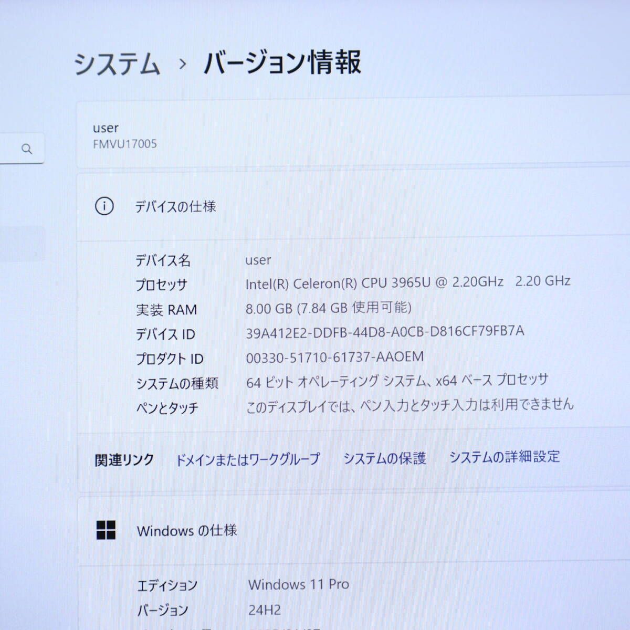
Task: Select model name FMVU17005
Action: (x=125, y=144)
